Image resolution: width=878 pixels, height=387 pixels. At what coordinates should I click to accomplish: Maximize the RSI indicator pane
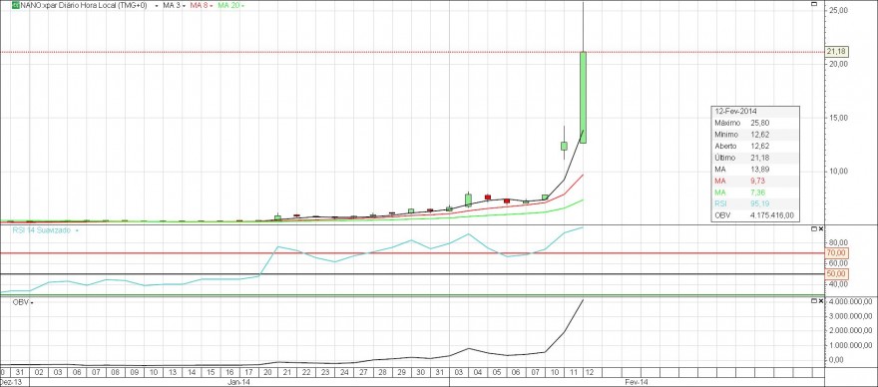pyautogui.click(x=814, y=229)
